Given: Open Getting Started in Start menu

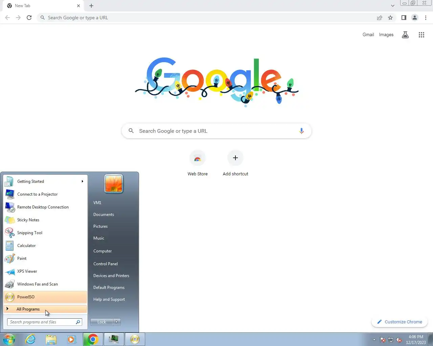Looking at the screenshot, I should pos(45,181).
